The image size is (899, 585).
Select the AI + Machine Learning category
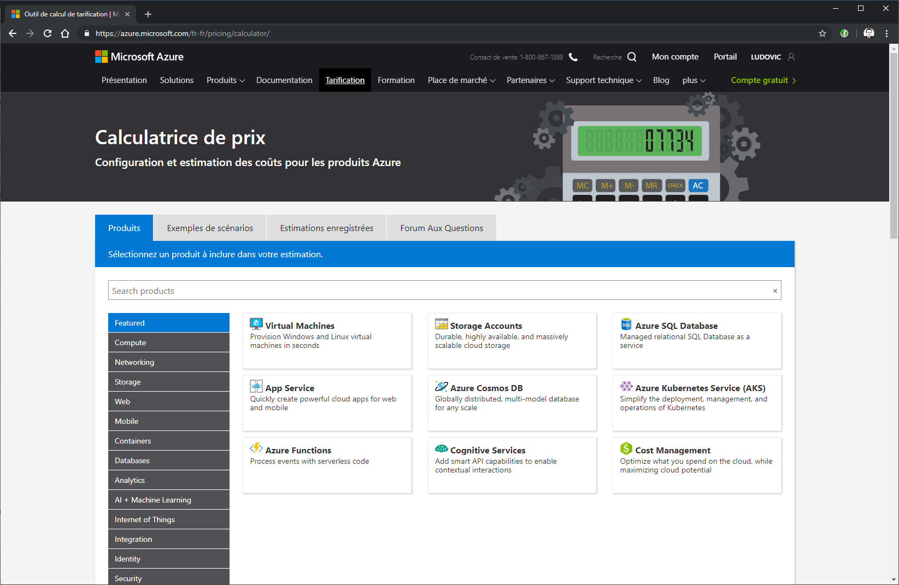[x=169, y=500]
